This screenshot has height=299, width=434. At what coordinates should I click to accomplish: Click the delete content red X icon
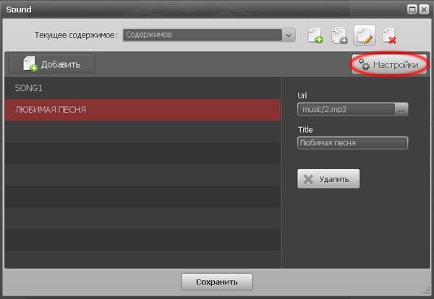(389, 35)
